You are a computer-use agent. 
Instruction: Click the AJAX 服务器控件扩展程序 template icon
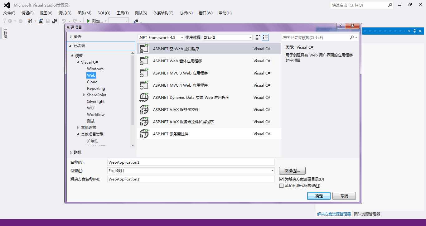click(x=144, y=122)
